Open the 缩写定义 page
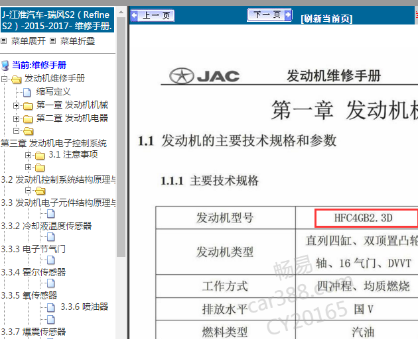Image resolution: width=418 pixels, height=339 pixels. 54,91
